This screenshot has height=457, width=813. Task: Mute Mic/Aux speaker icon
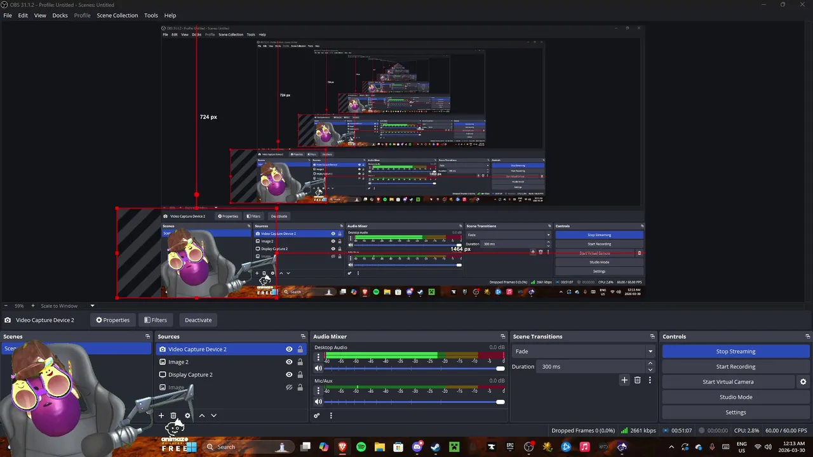point(318,402)
